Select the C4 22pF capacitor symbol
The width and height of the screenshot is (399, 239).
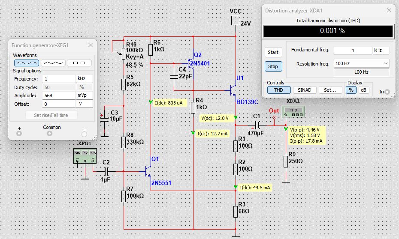pos(174,77)
